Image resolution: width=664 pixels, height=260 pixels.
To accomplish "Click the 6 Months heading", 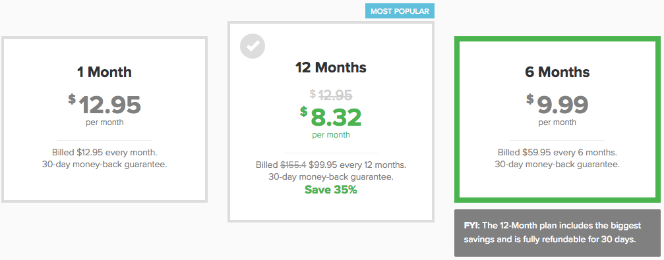I will pyautogui.click(x=557, y=72).
